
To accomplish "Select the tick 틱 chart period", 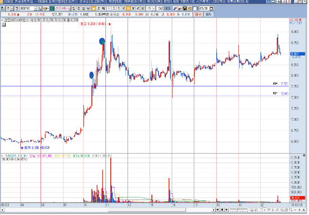I will pyautogui.click(x=103, y=8).
